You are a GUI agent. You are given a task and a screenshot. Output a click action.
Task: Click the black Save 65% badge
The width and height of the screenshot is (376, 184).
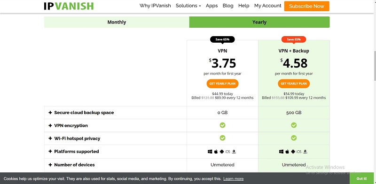[x=222, y=39]
